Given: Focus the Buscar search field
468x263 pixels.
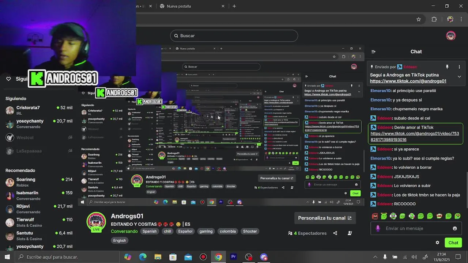Looking at the screenshot, I should [234, 35].
